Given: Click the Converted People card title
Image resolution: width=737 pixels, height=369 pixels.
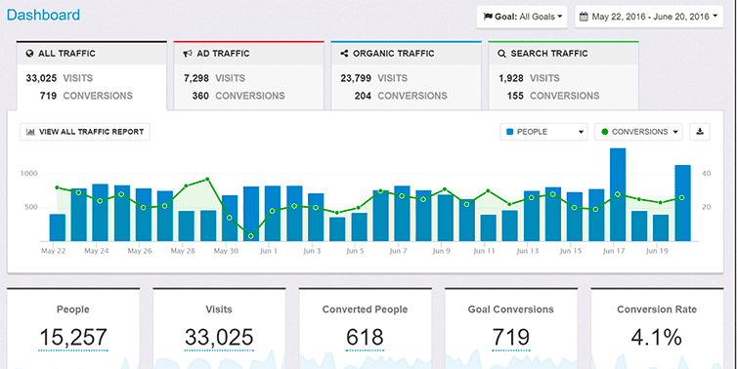Looking at the screenshot, I should (365, 309).
